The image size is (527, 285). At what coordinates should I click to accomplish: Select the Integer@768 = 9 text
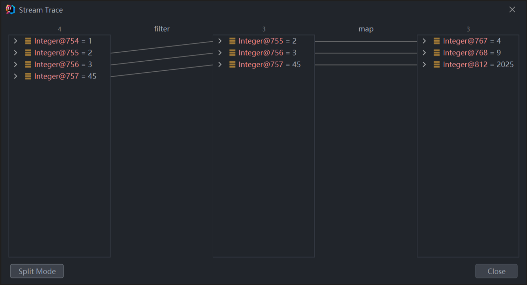tap(472, 53)
